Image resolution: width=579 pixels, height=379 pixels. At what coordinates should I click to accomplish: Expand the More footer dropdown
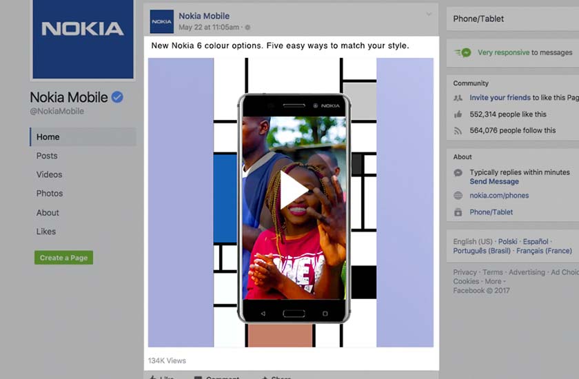[x=495, y=281]
